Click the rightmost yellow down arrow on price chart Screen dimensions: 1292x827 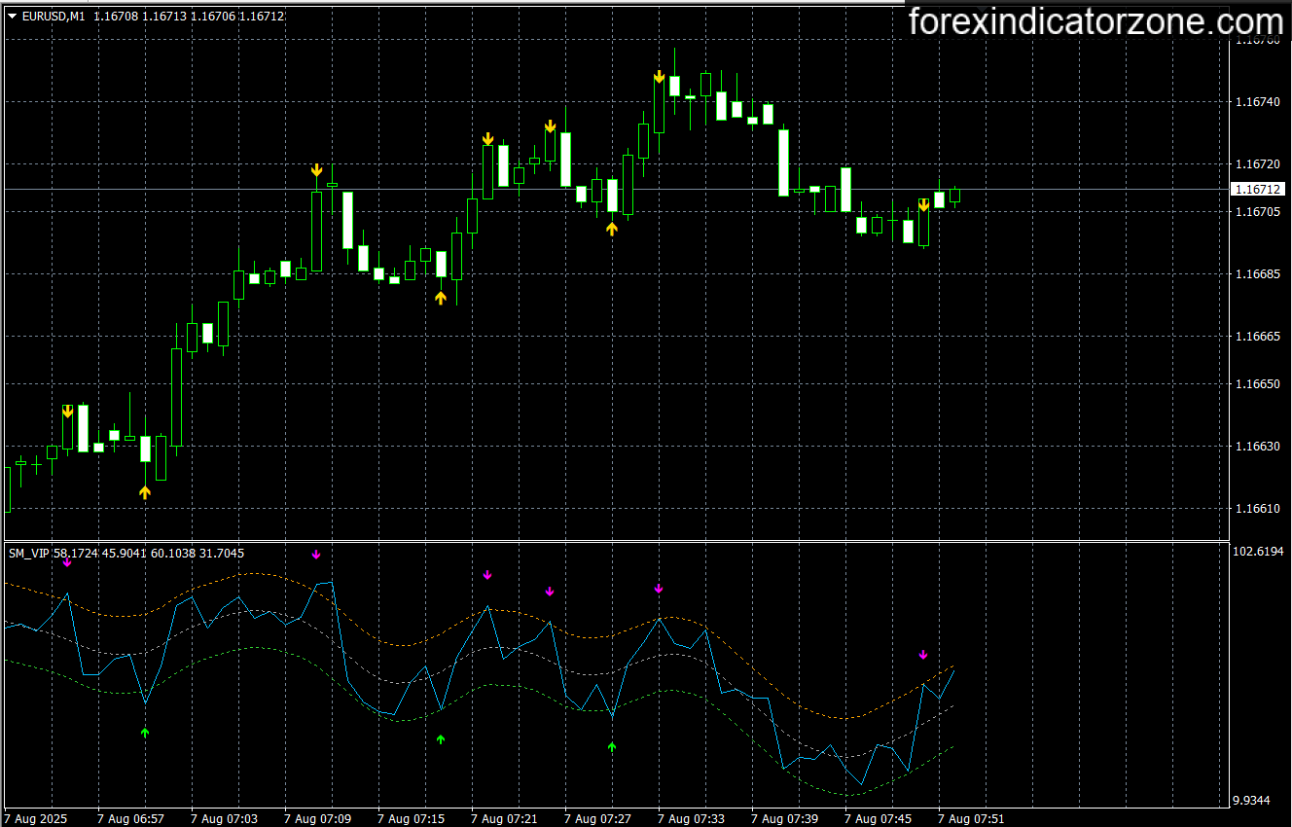pyautogui.click(x=923, y=204)
